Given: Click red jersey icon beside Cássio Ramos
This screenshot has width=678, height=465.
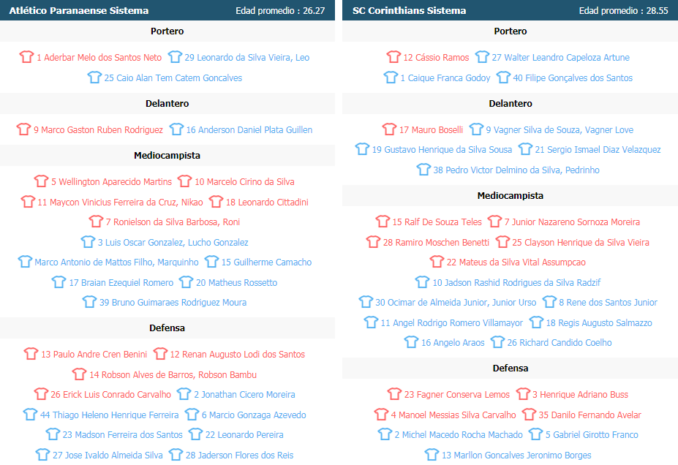Looking at the screenshot, I should (393, 56).
